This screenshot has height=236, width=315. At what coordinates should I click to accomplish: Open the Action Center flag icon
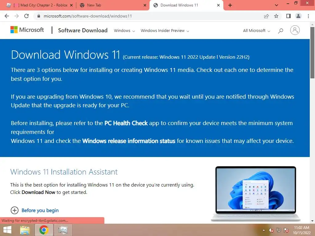(286, 230)
